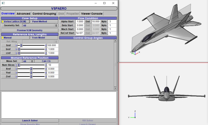Toggle Mach End button

[x=88, y=29]
